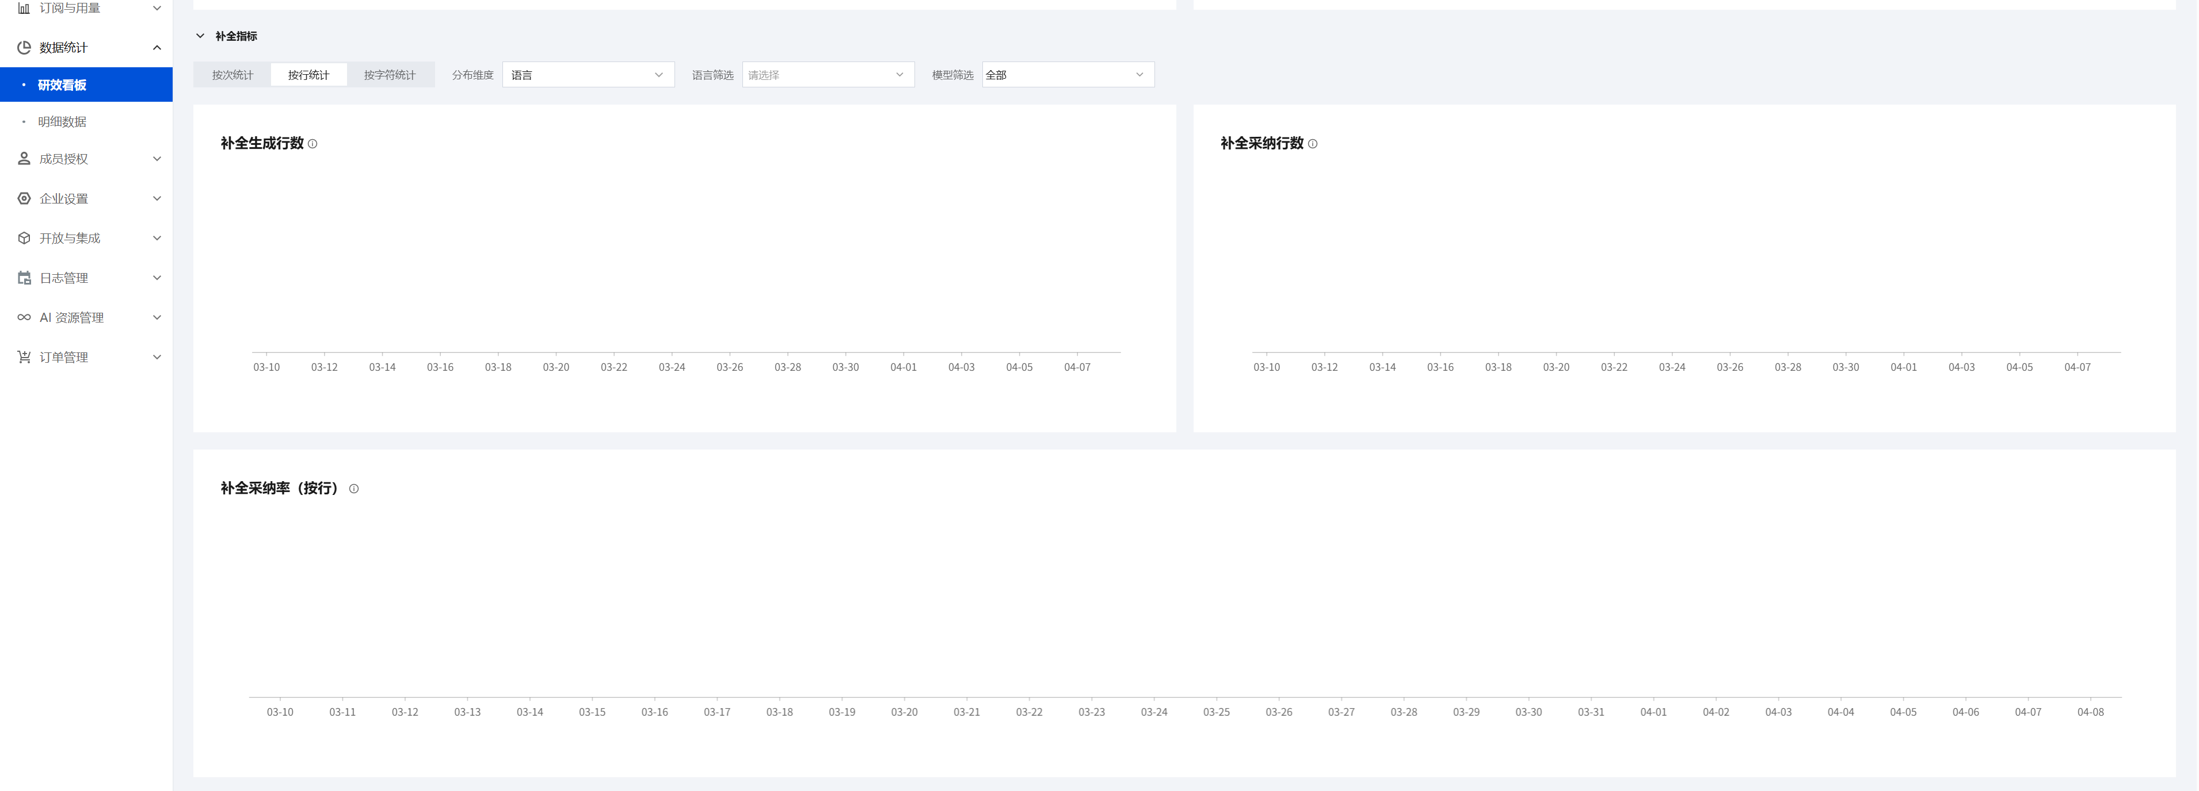Select the 按行统计 option
2199x791 pixels.
[x=308, y=75]
